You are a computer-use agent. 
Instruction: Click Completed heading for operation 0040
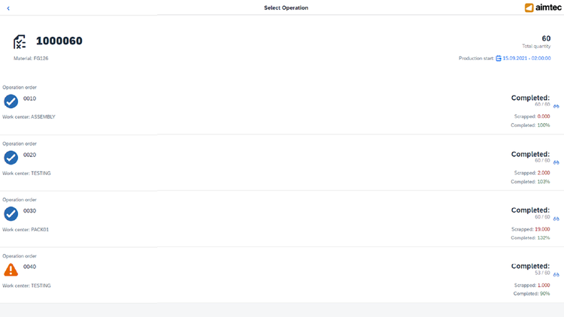[x=530, y=266]
